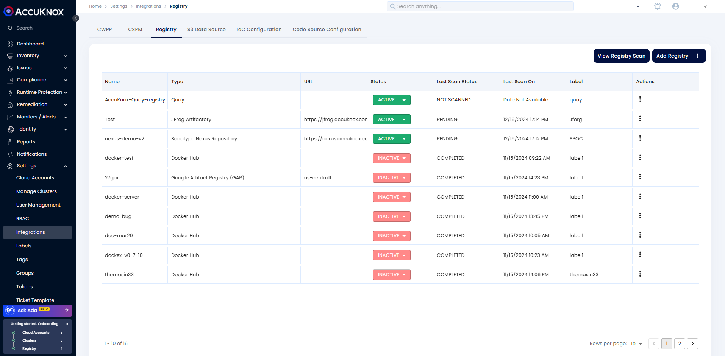Screen dimensions: 725x356
Task: Open actions menu for AccuKnox-Quay-registry row
Action: (x=640, y=99)
